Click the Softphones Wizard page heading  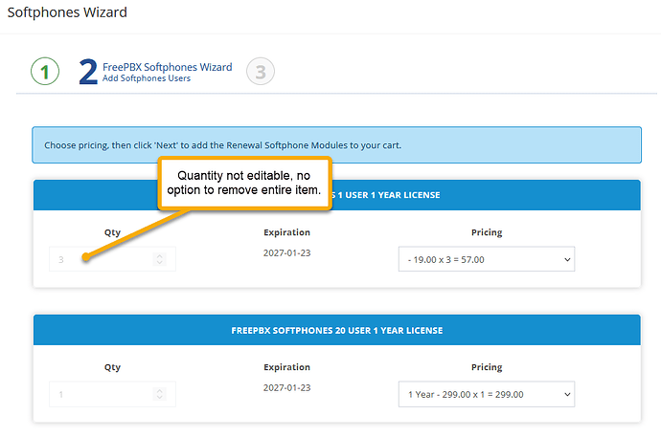(x=67, y=12)
